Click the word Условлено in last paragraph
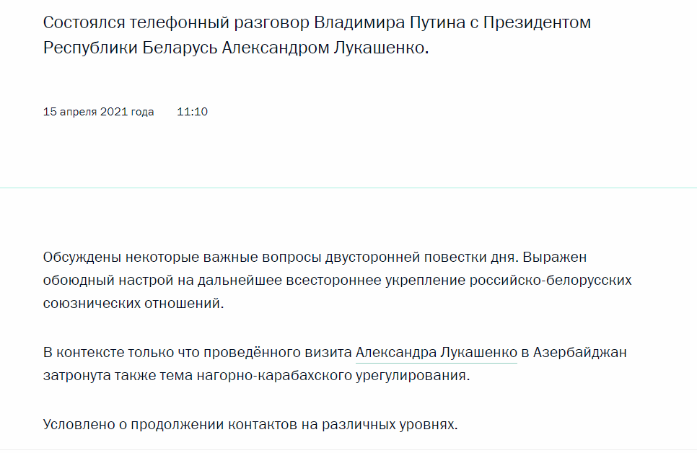The width and height of the screenshot is (697, 453). 78,425
